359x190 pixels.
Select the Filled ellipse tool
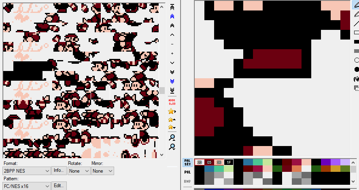(x=356, y=69)
